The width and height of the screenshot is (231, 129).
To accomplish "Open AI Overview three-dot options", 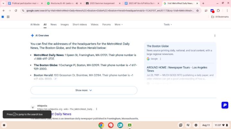I will (x=215, y=36).
